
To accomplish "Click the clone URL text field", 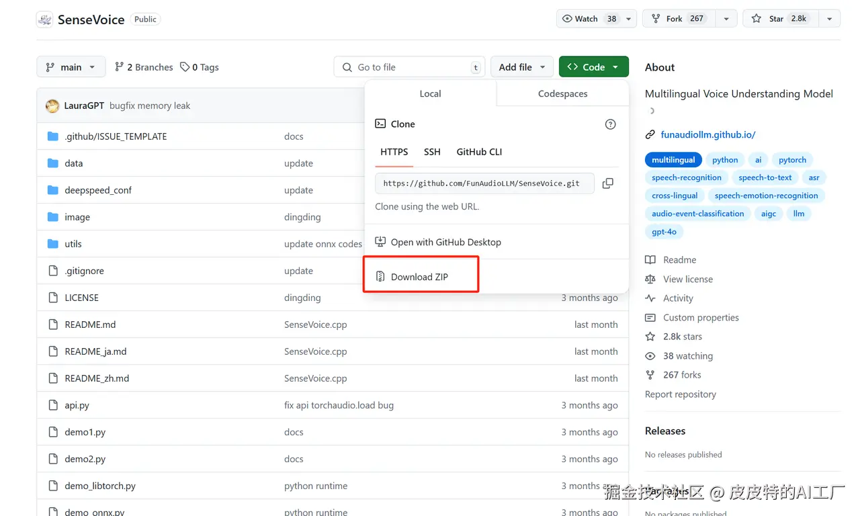I will click(484, 183).
